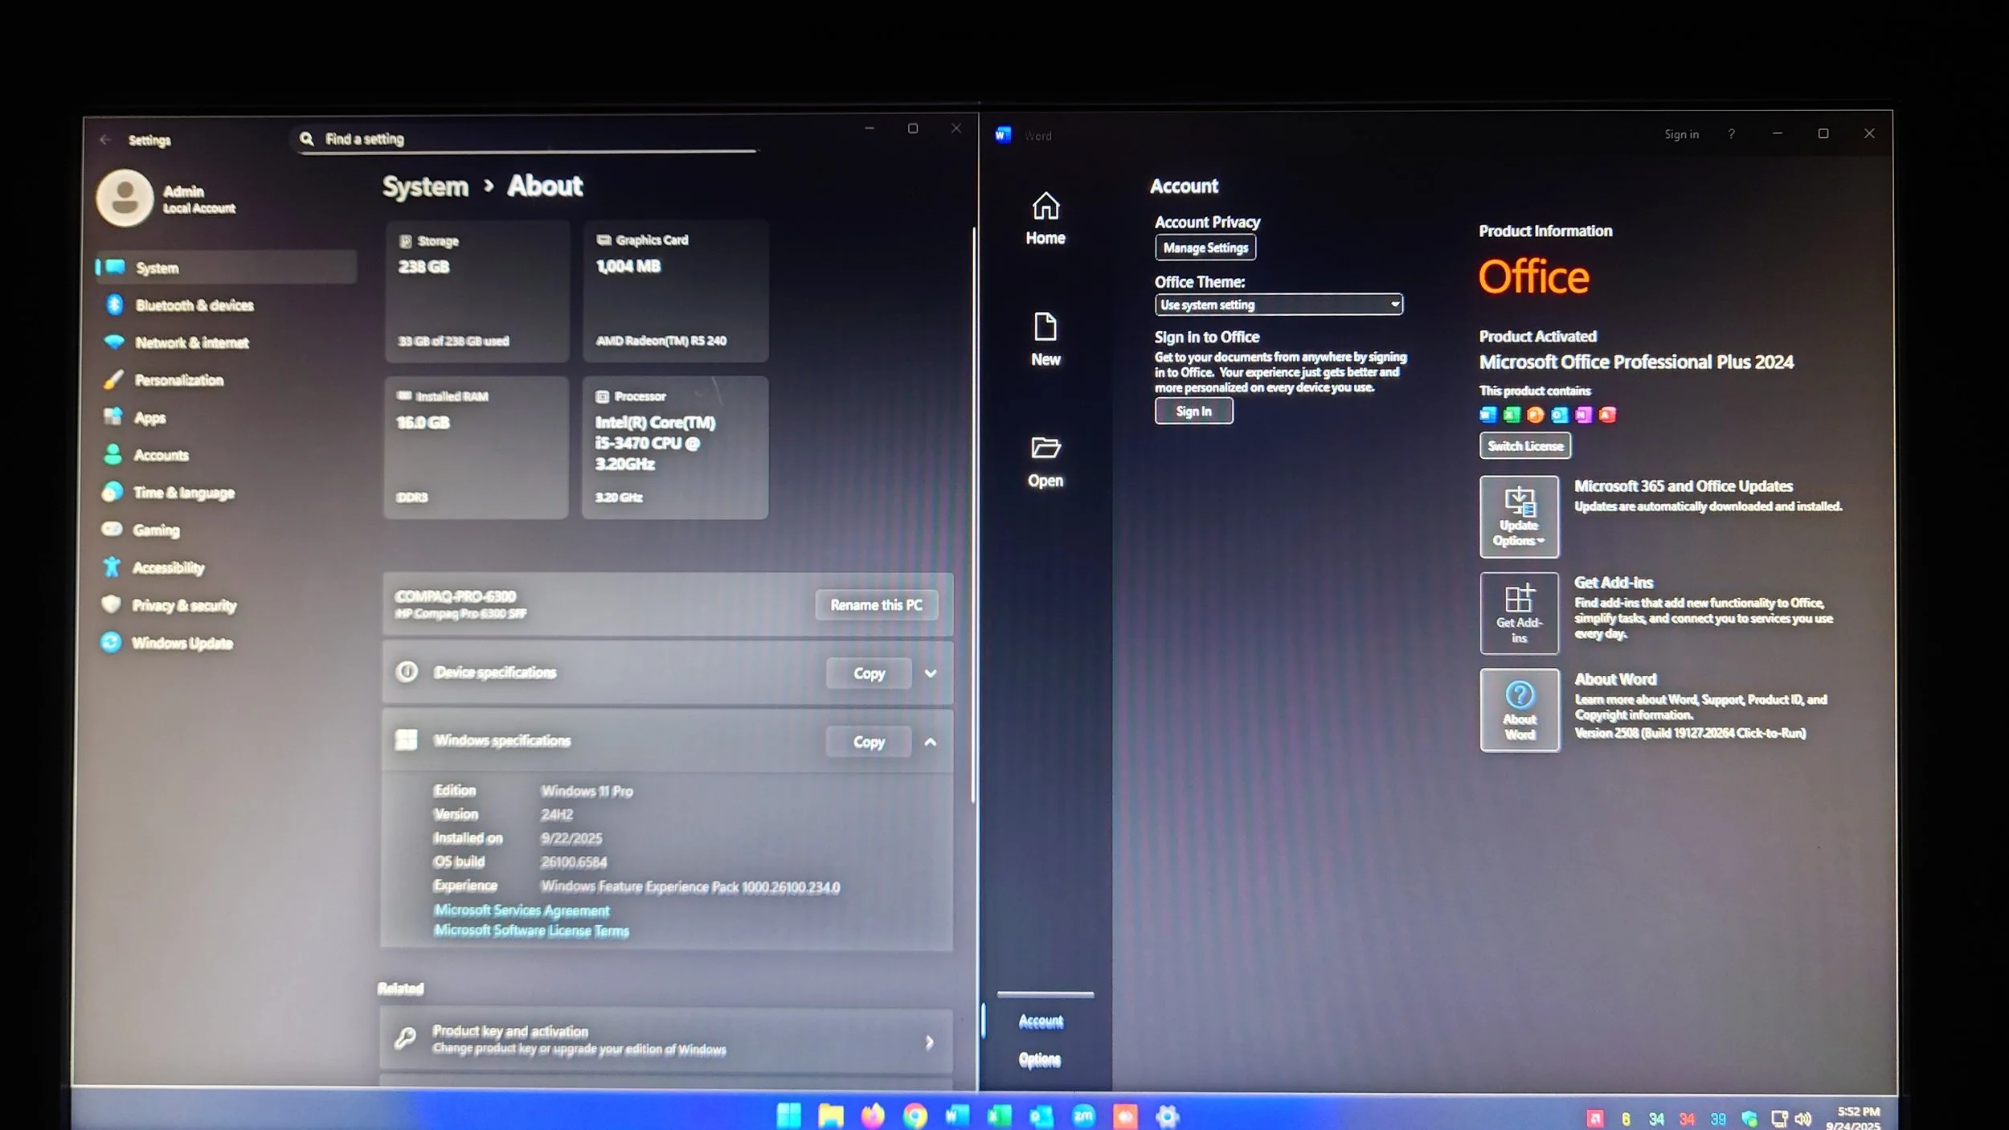
Task: Open the Microsoft Software License Terms link
Action: pyautogui.click(x=531, y=931)
